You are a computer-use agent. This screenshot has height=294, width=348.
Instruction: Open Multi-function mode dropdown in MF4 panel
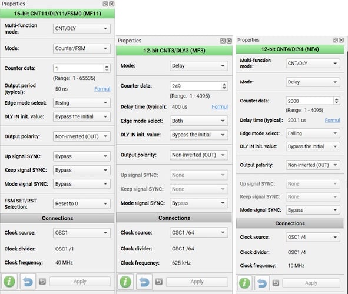tap(313, 64)
